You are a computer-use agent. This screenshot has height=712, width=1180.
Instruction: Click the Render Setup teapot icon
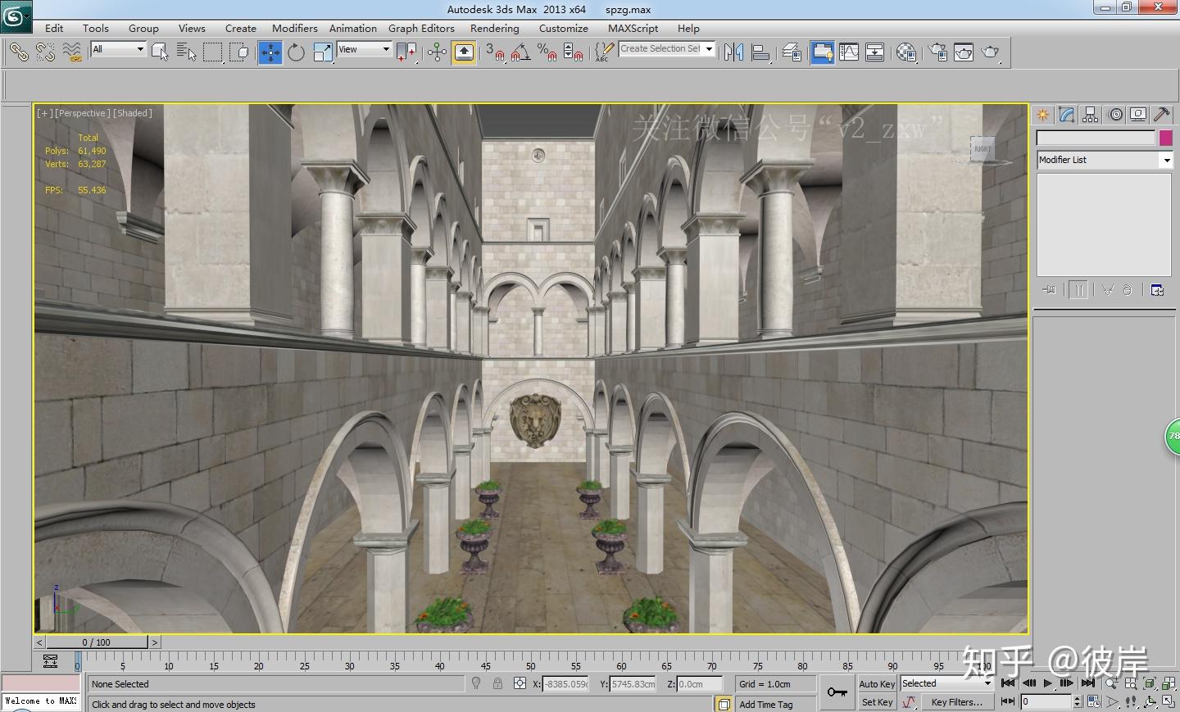point(937,52)
